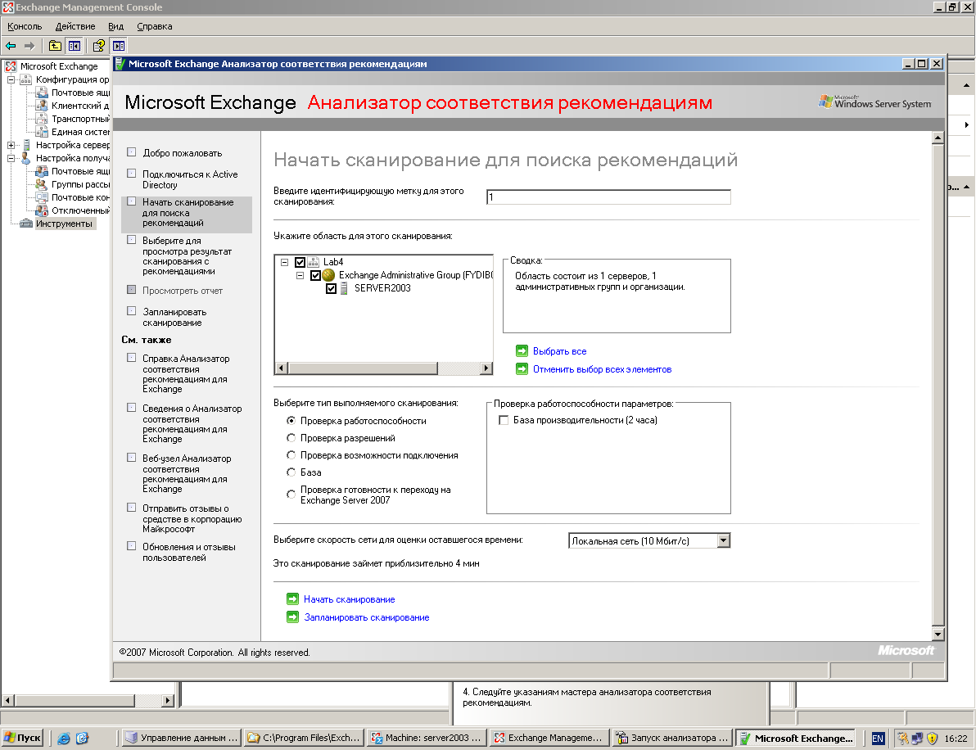This screenshot has width=976, height=750.
Task: Click the Microsoft Exchange root node icon
Action: tap(11, 66)
